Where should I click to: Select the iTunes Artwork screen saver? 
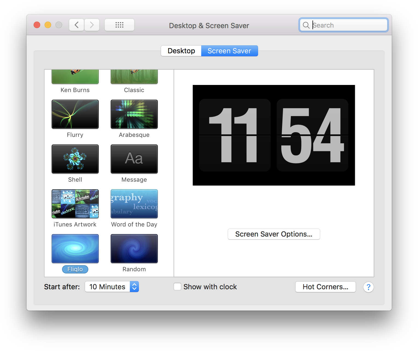point(75,204)
